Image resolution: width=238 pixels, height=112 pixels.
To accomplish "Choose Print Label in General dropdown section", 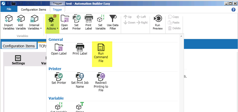I will pyautogui.click(x=80, y=49).
